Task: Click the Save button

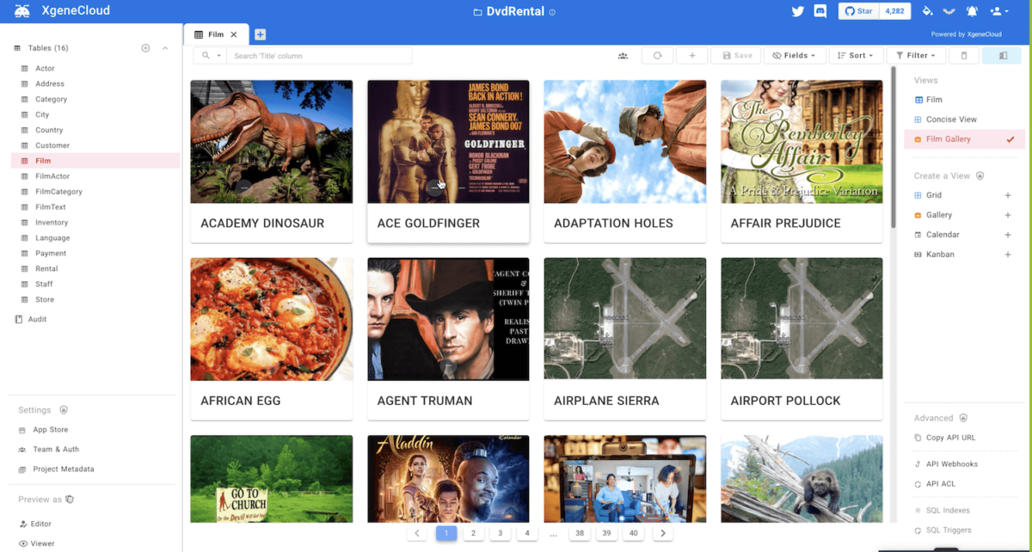Action: 737,56
